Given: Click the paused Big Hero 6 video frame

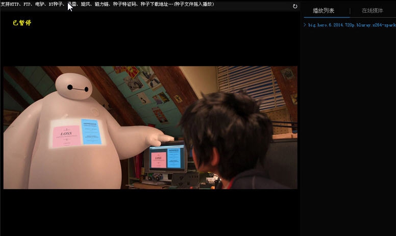Looking at the screenshot, I should coord(150,127).
